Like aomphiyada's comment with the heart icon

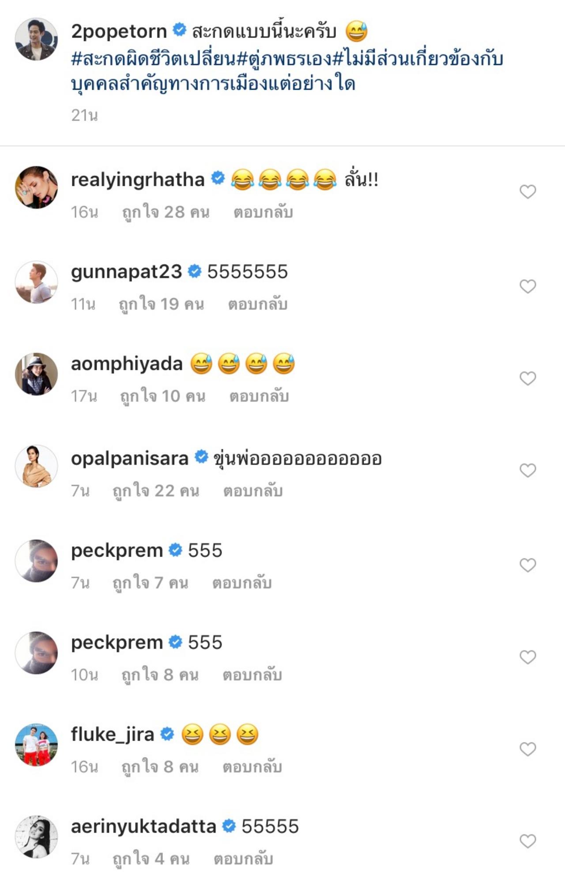pyautogui.click(x=527, y=378)
